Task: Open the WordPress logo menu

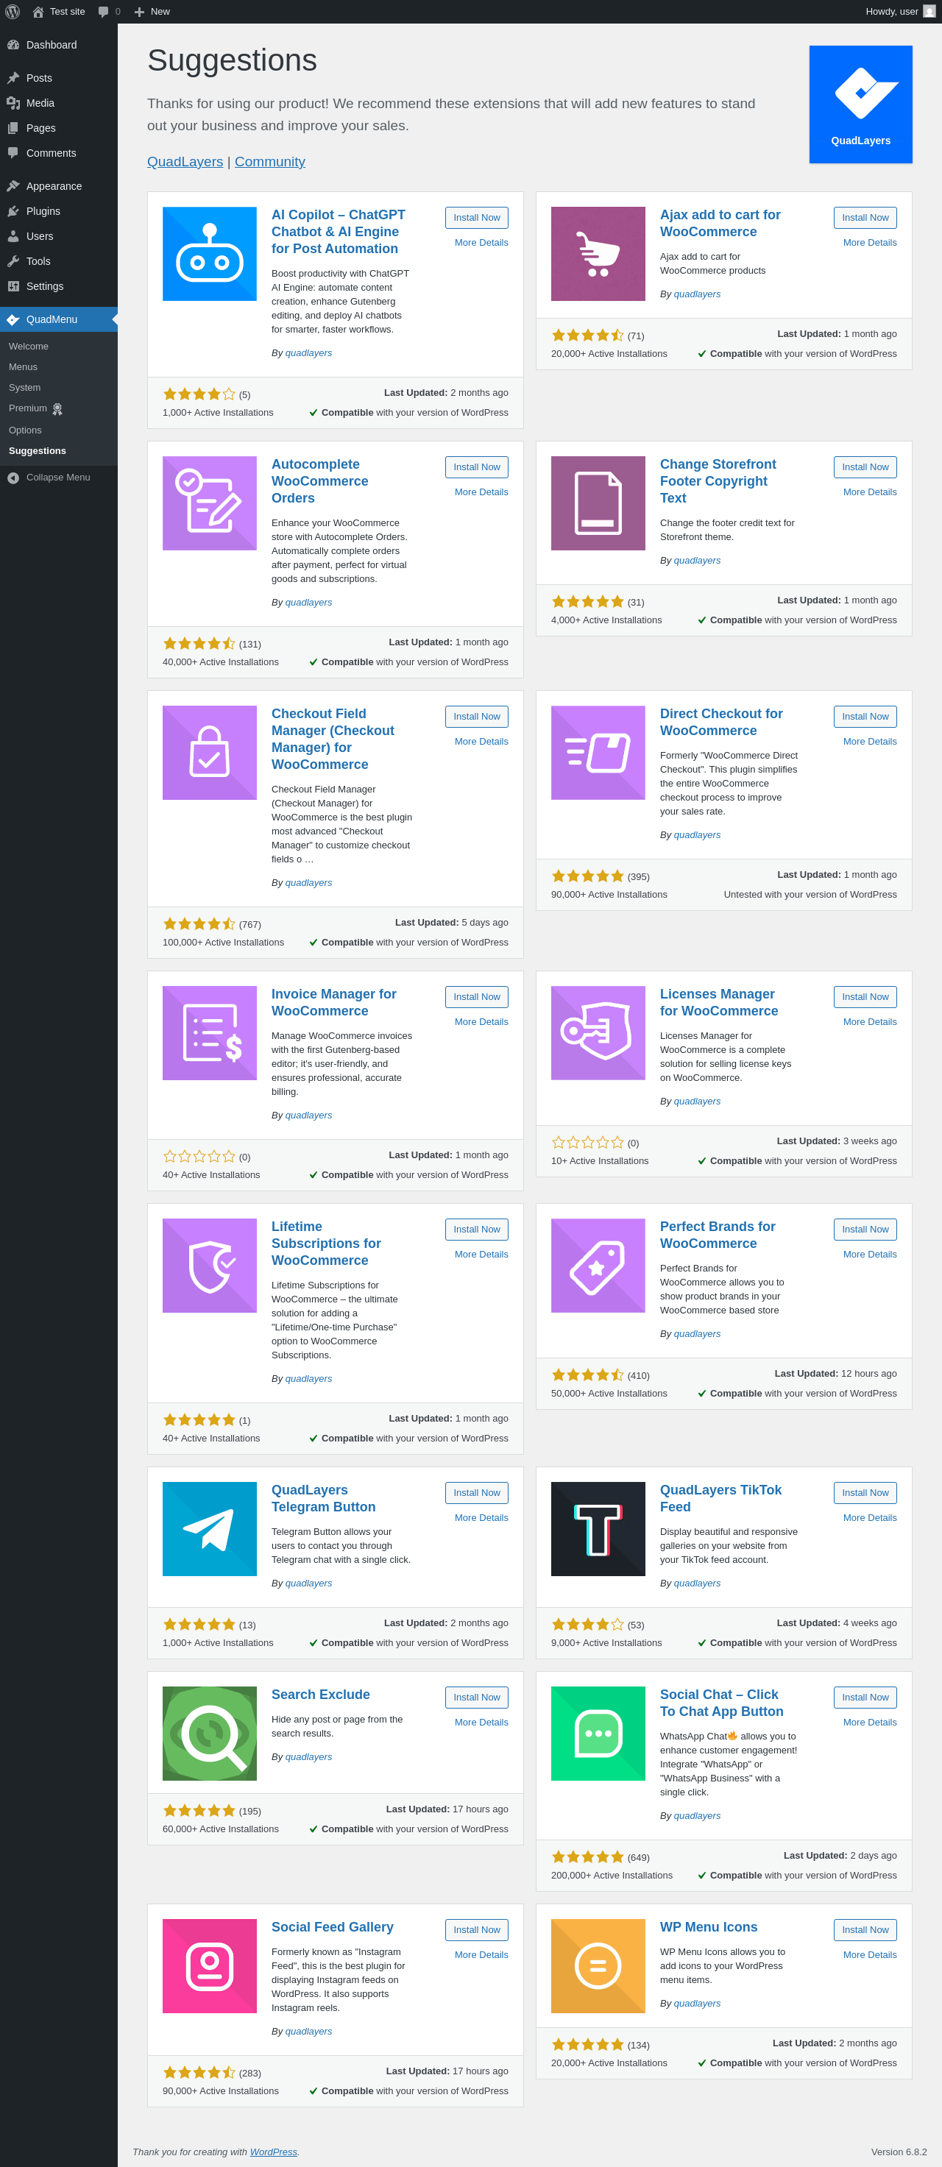Action: click(x=13, y=12)
